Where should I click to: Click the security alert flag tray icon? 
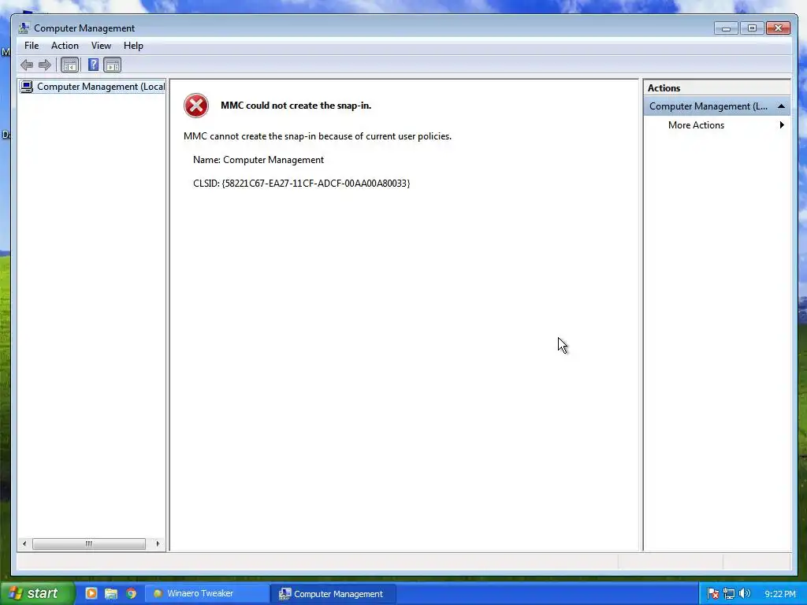[x=712, y=594]
